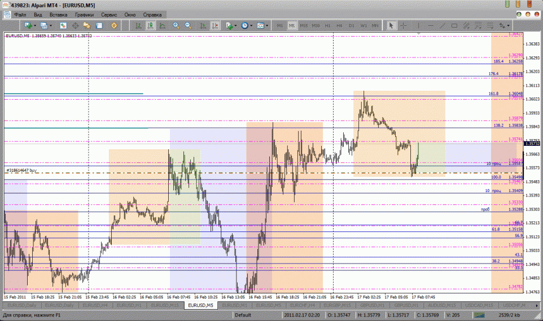This screenshot has width=543, height=321.
Task: Click the #318614647 buy order label
Action: click(x=21, y=170)
